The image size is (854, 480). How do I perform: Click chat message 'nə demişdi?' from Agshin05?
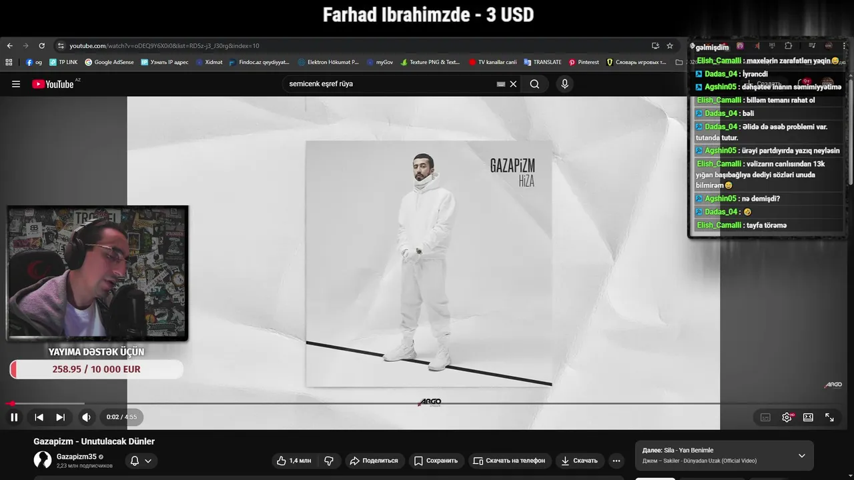(x=769, y=199)
